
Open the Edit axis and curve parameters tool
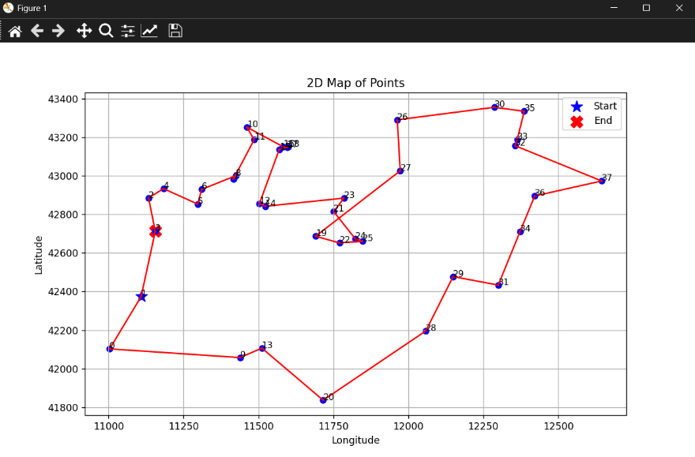[149, 31]
